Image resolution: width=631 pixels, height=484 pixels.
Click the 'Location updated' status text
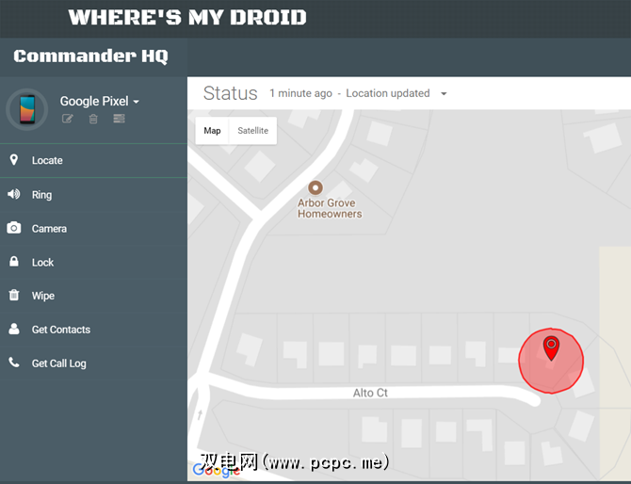tap(388, 93)
